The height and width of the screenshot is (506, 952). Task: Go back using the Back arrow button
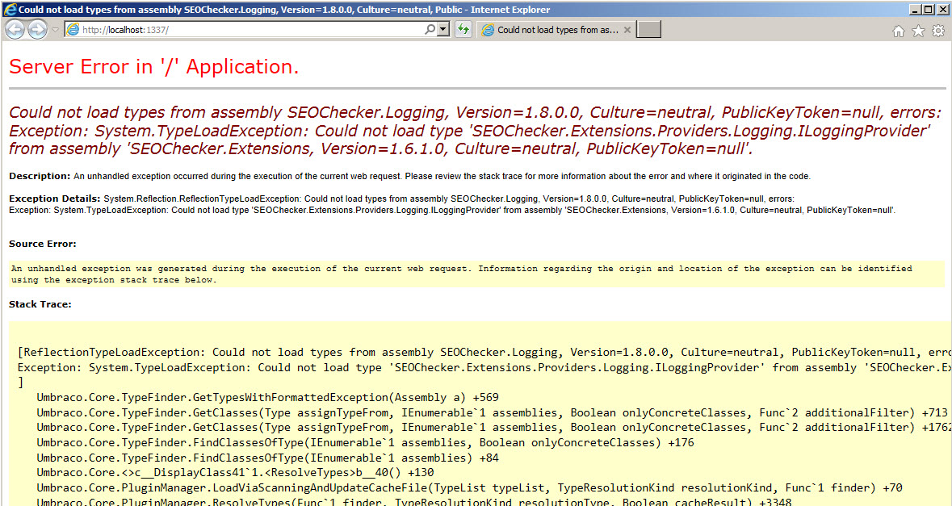[x=15, y=29]
